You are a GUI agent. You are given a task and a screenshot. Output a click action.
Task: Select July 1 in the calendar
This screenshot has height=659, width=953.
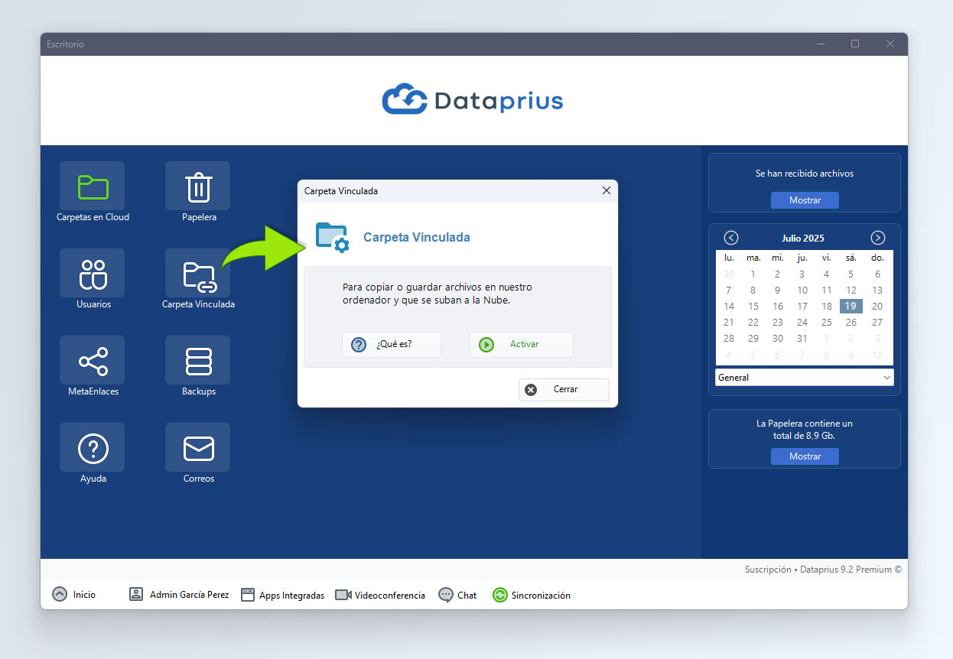[753, 274]
